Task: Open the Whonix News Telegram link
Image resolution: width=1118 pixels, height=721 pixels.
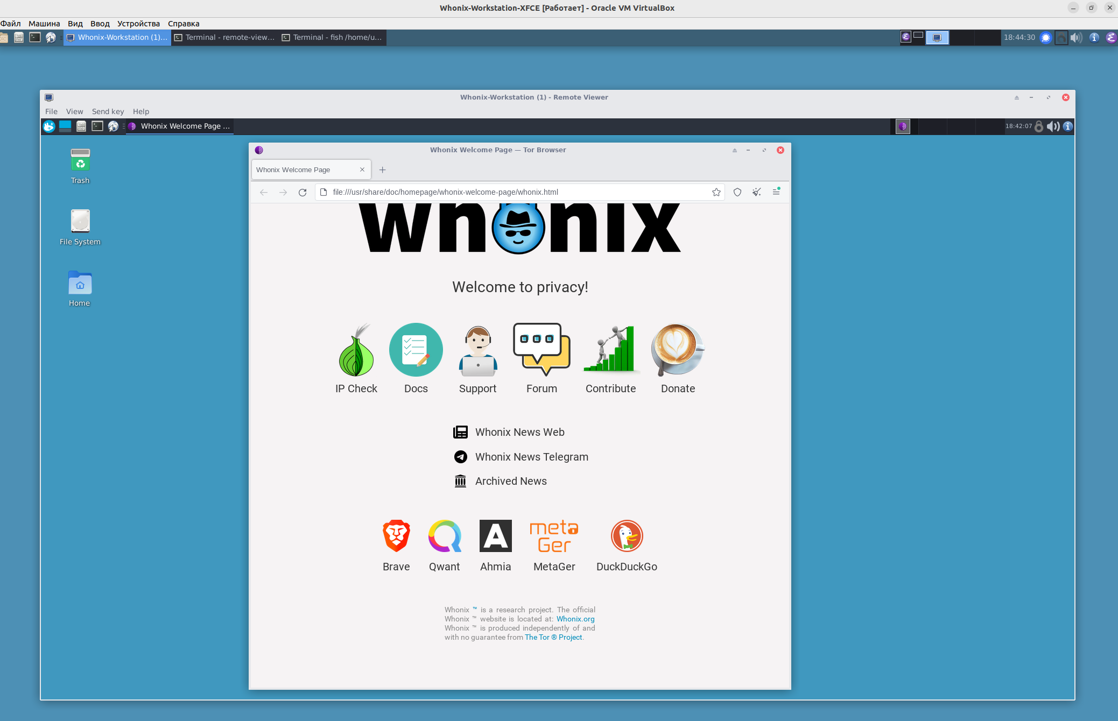Action: click(x=531, y=457)
